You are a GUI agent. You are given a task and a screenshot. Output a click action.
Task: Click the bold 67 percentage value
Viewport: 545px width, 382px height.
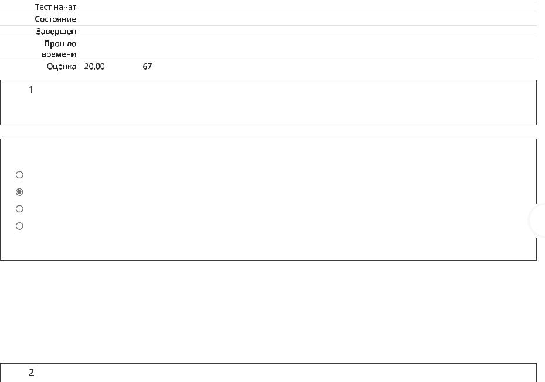147,66
